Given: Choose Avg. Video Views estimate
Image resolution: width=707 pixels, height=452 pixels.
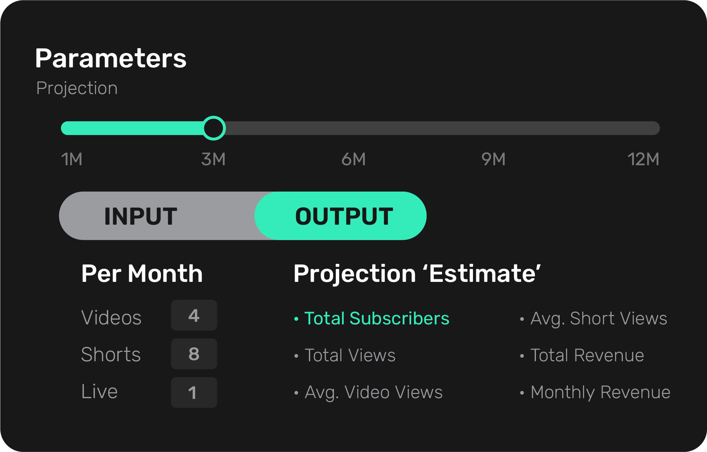Looking at the screenshot, I should 373,392.
